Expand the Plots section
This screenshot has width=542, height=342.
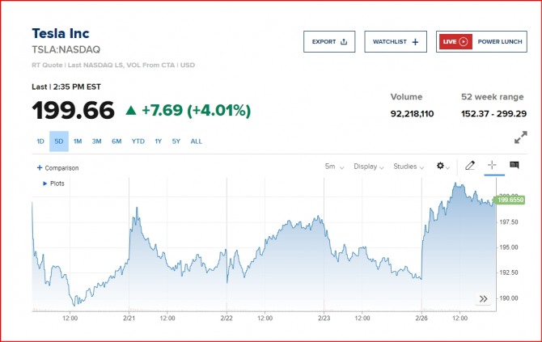pos(44,184)
